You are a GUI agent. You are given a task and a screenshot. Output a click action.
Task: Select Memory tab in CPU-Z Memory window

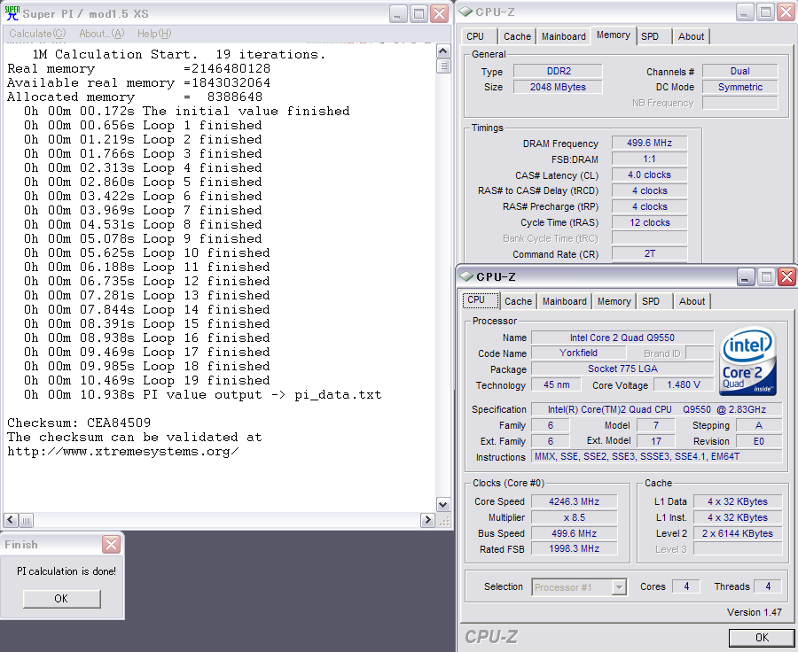tap(614, 35)
